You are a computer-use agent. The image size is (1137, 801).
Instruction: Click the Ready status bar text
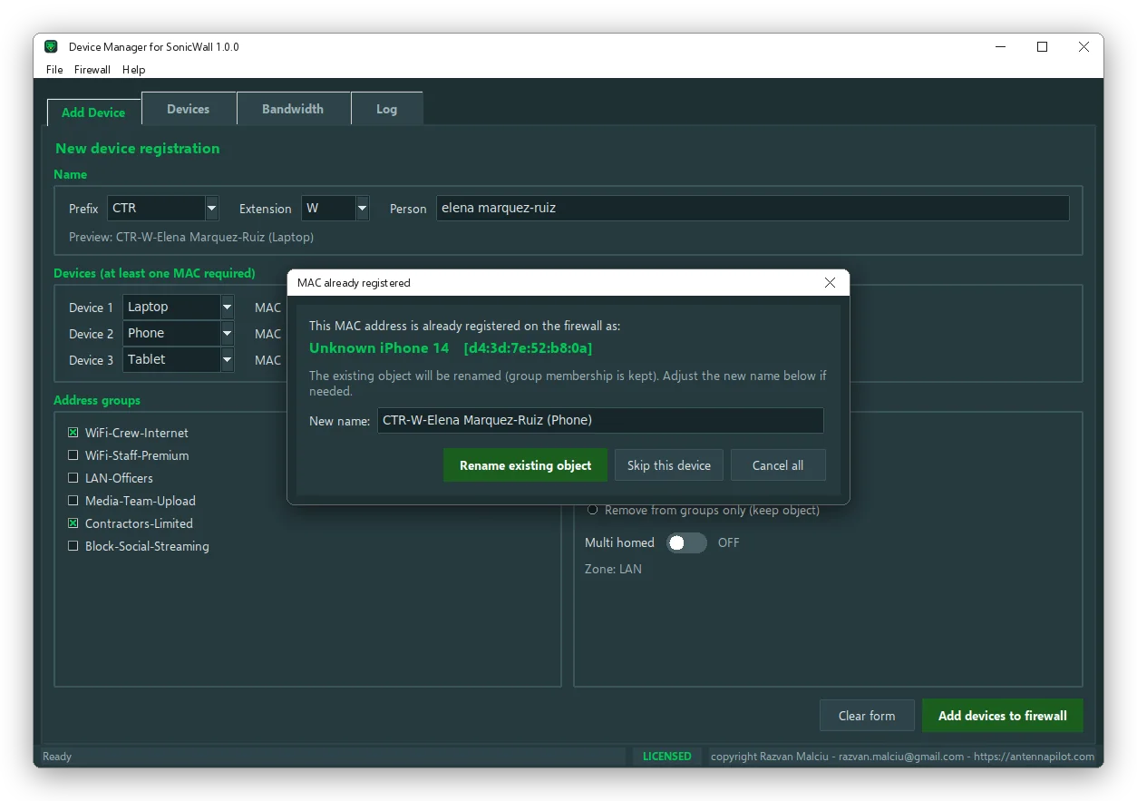pos(57,757)
